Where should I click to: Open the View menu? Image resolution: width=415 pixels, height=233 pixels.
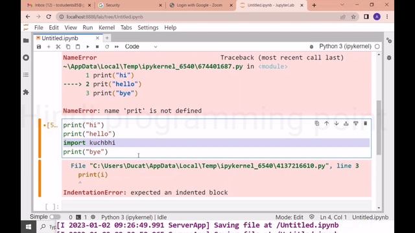(x=71, y=27)
